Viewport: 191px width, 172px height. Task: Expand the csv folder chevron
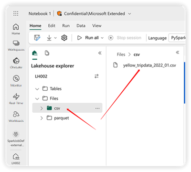[42, 108]
